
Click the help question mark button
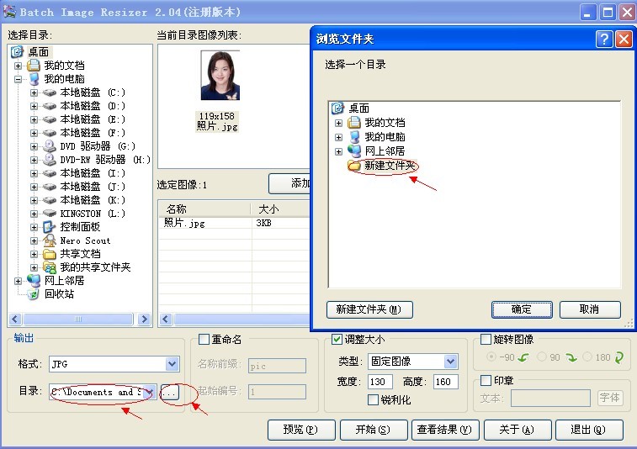[604, 40]
